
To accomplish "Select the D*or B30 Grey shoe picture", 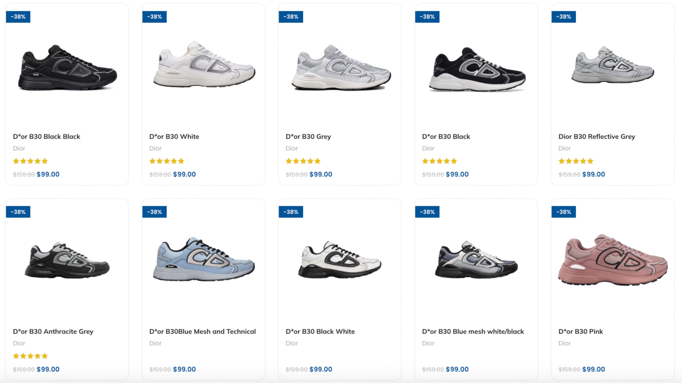I will pos(341,68).
